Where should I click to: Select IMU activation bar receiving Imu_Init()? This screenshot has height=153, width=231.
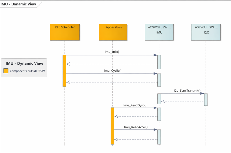pos(159,62)
